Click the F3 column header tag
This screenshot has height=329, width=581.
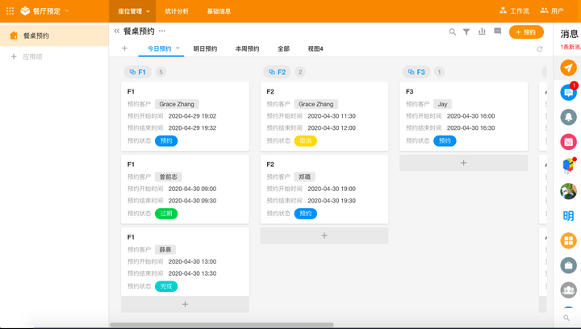[416, 72]
